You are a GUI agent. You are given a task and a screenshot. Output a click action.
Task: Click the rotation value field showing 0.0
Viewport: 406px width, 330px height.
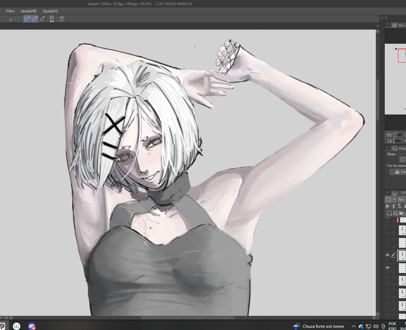pos(390,141)
